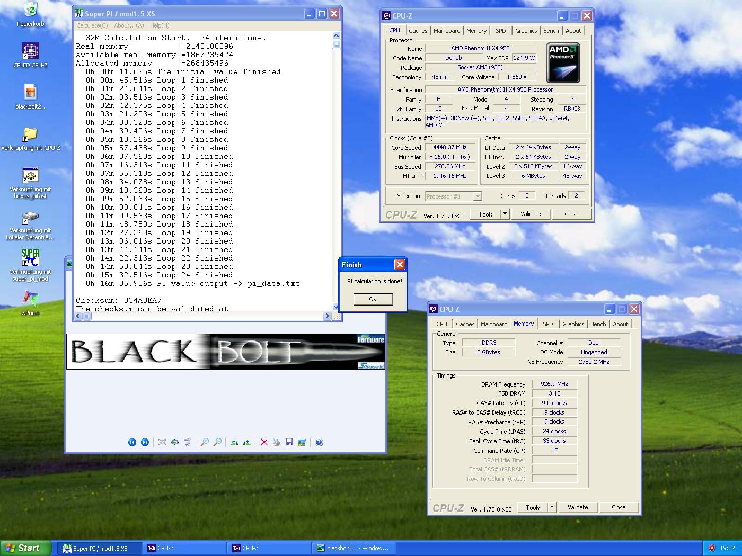742x556 pixels.
Task: Open Graphics tab in top CPU-Z window
Action: [526, 31]
